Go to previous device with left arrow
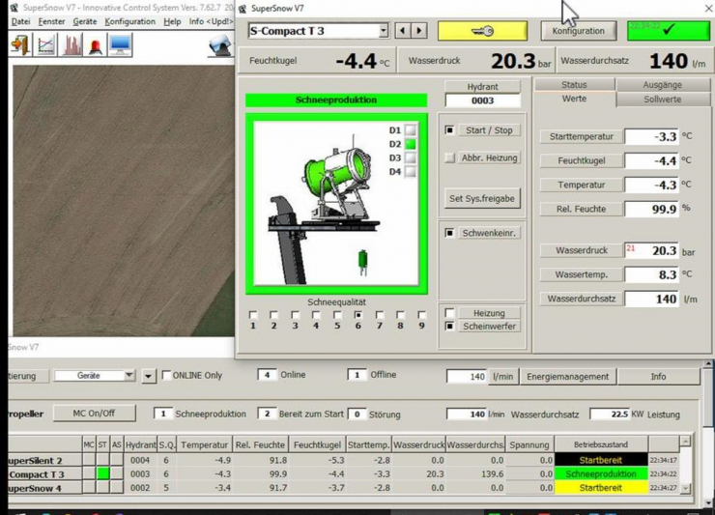 [403, 31]
